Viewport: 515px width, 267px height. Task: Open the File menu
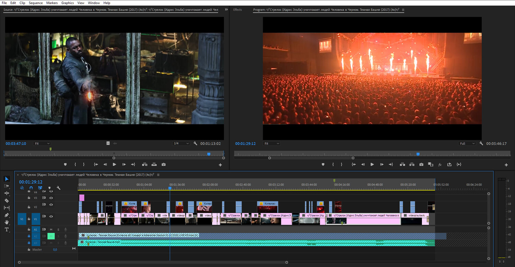[x=4, y=3]
